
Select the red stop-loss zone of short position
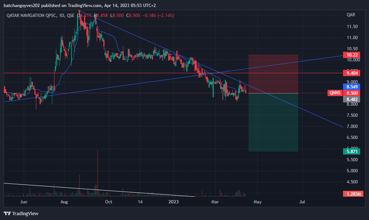pyautogui.click(x=273, y=74)
